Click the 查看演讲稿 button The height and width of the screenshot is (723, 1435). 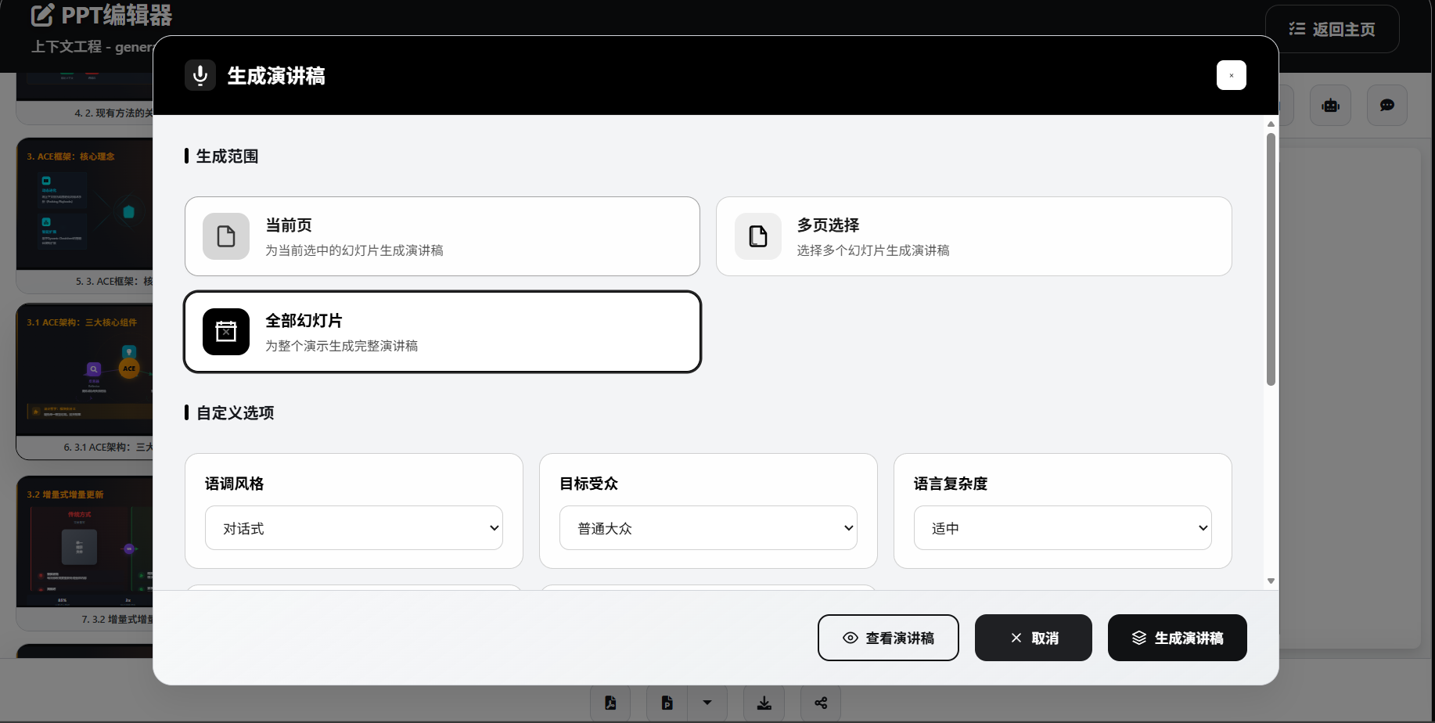pyautogui.click(x=888, y=638)
